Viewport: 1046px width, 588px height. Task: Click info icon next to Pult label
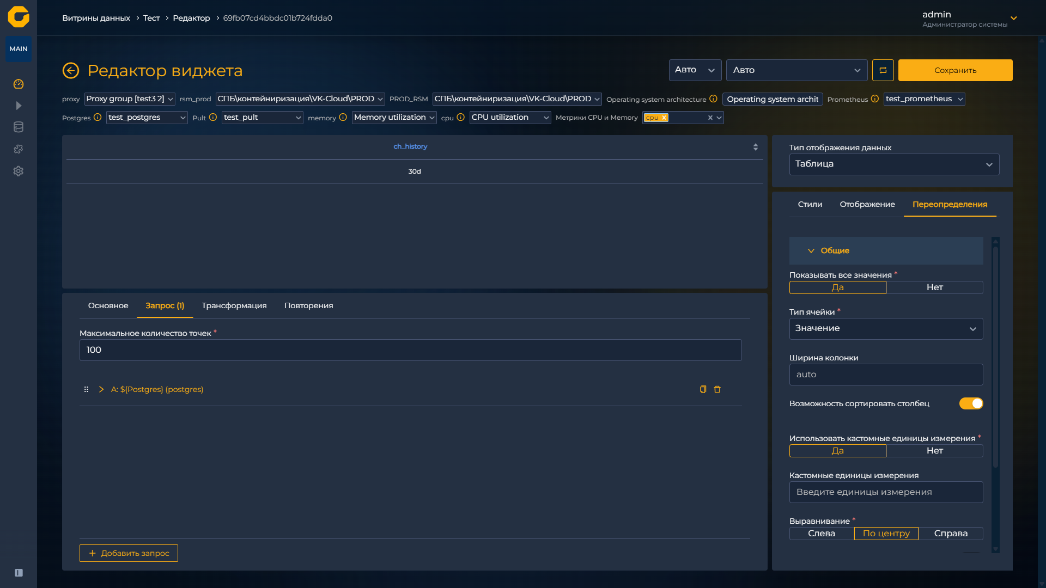(213, 117)
